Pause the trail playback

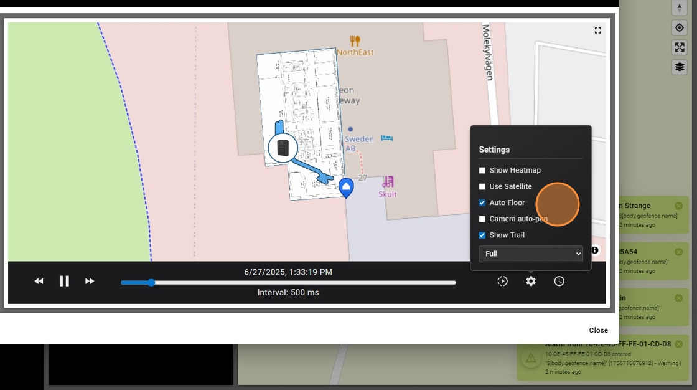coord(64,282)
